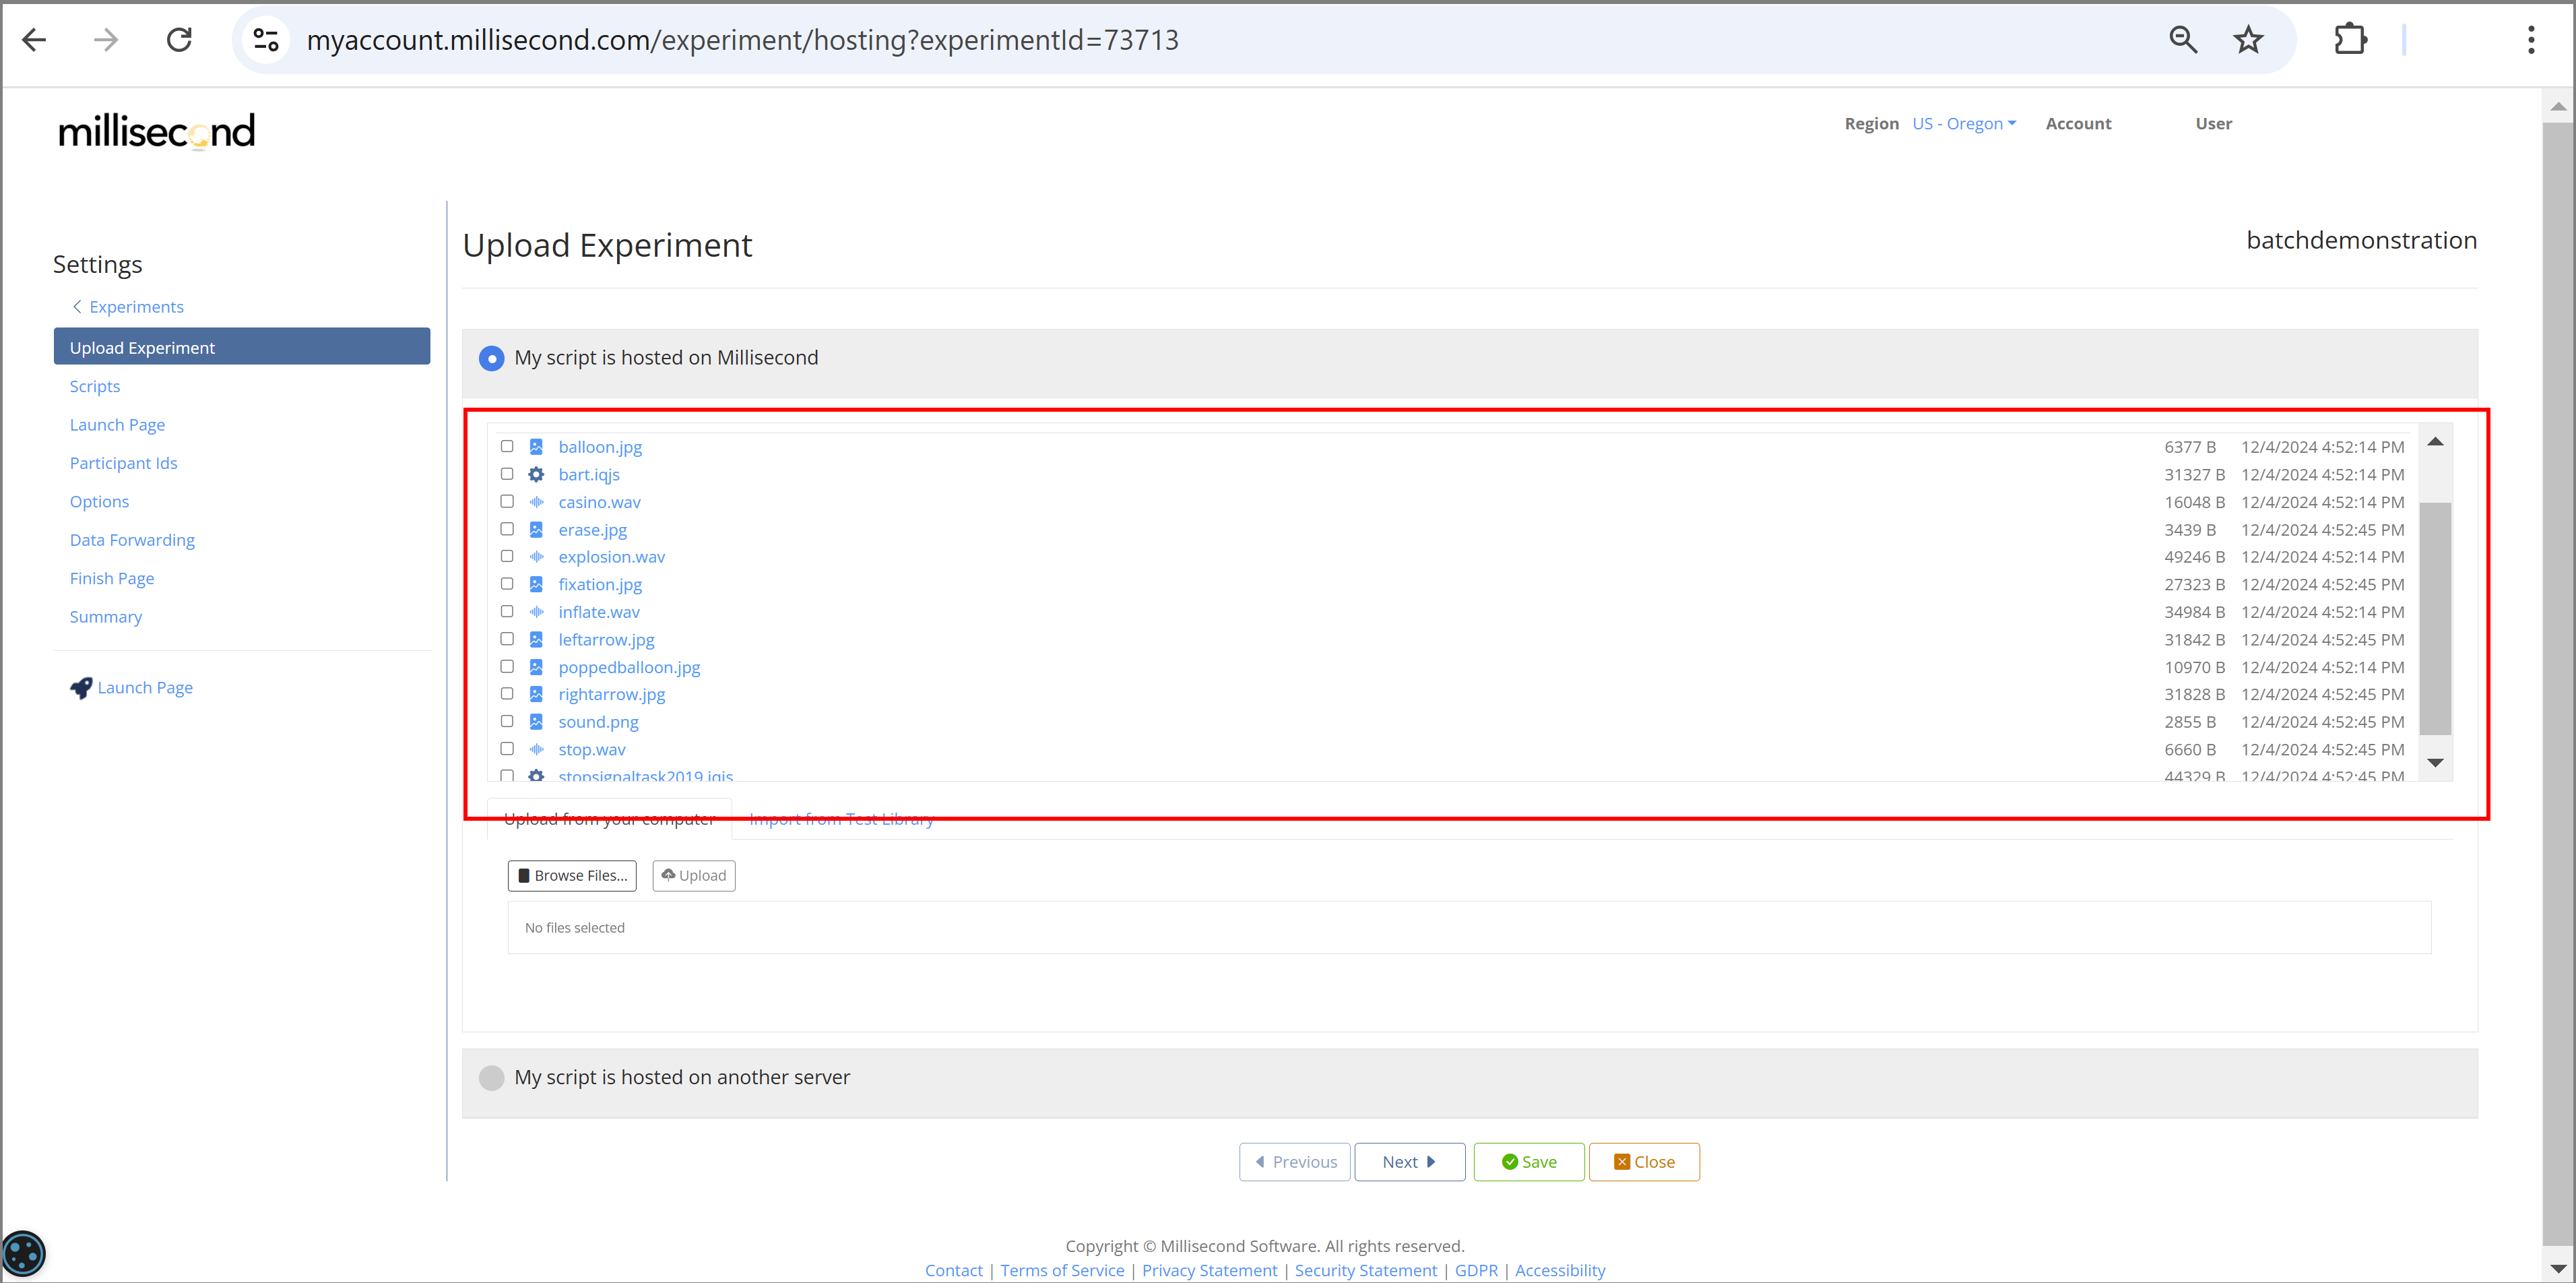Open the US - Oregon region dropdown
Image resolution: width=2576 pixels, height=1283 pixels.
(x=1964, y=123)
